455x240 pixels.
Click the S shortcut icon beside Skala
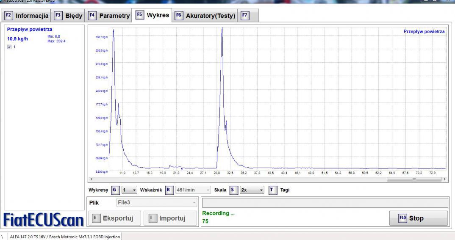coord(233,190)
